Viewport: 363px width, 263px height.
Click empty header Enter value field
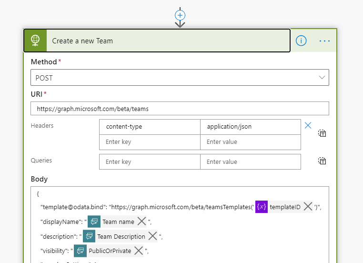coord(251,142)
